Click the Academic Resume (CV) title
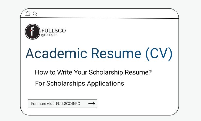Screen dimensions: 201x121 pos(99,54)
